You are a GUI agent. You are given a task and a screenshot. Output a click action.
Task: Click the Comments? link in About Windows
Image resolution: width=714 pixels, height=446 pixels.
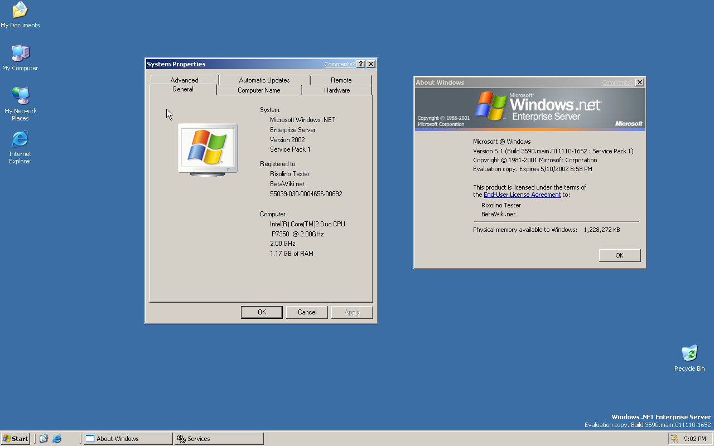coord(617,83)
